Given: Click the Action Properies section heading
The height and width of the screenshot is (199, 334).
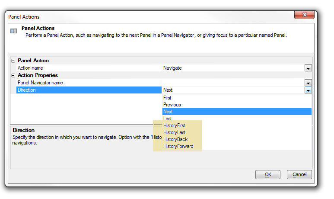Looking at the screenshot, I should click(x=38, y=75).
